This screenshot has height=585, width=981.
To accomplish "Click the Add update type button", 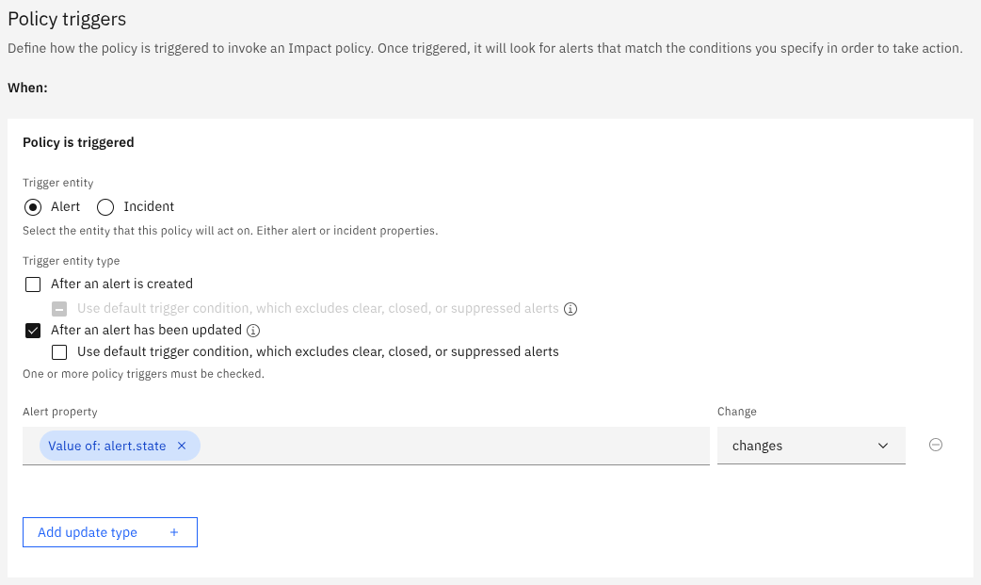I will point(110,532).
